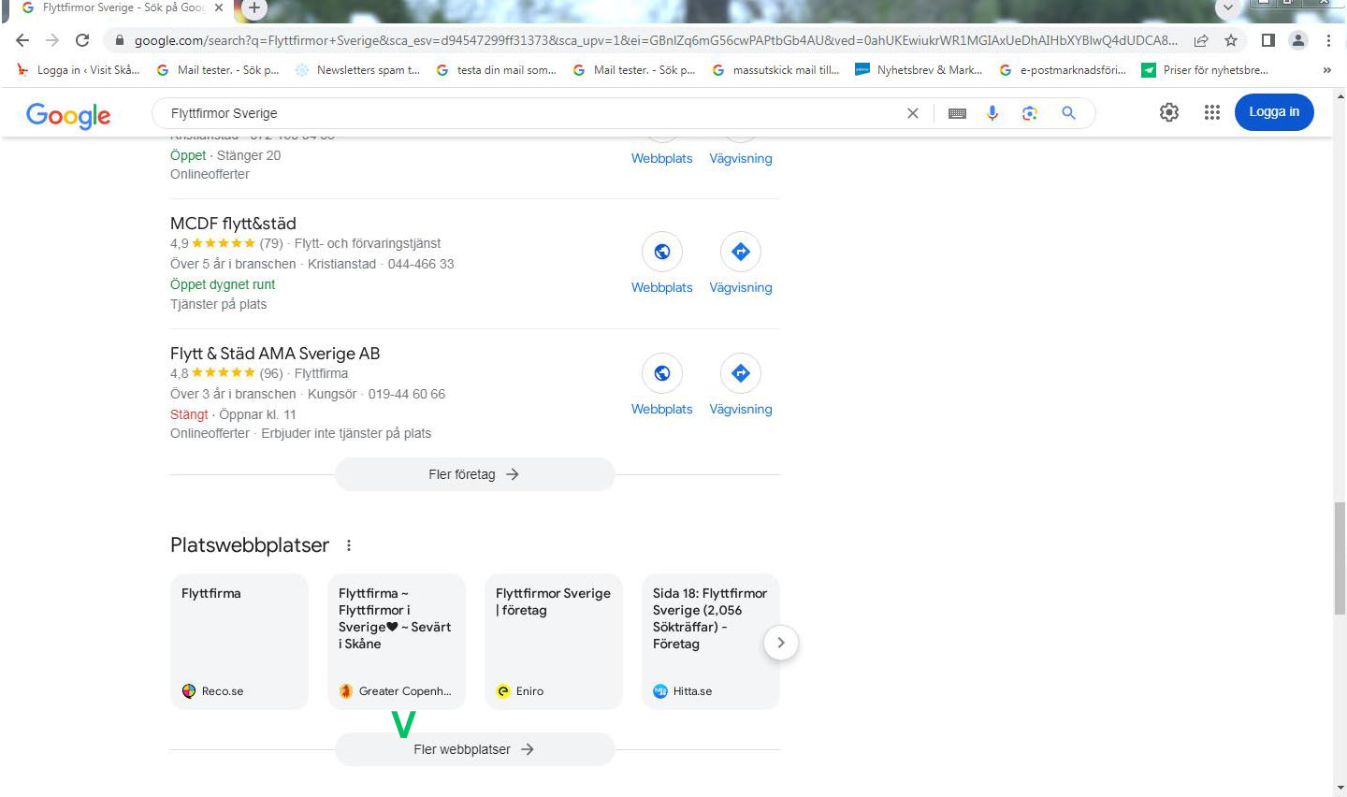The width and height of the screenshot is (1347, 797).
Task: Submit search with magnifier icon
Action: [1068, 113]
